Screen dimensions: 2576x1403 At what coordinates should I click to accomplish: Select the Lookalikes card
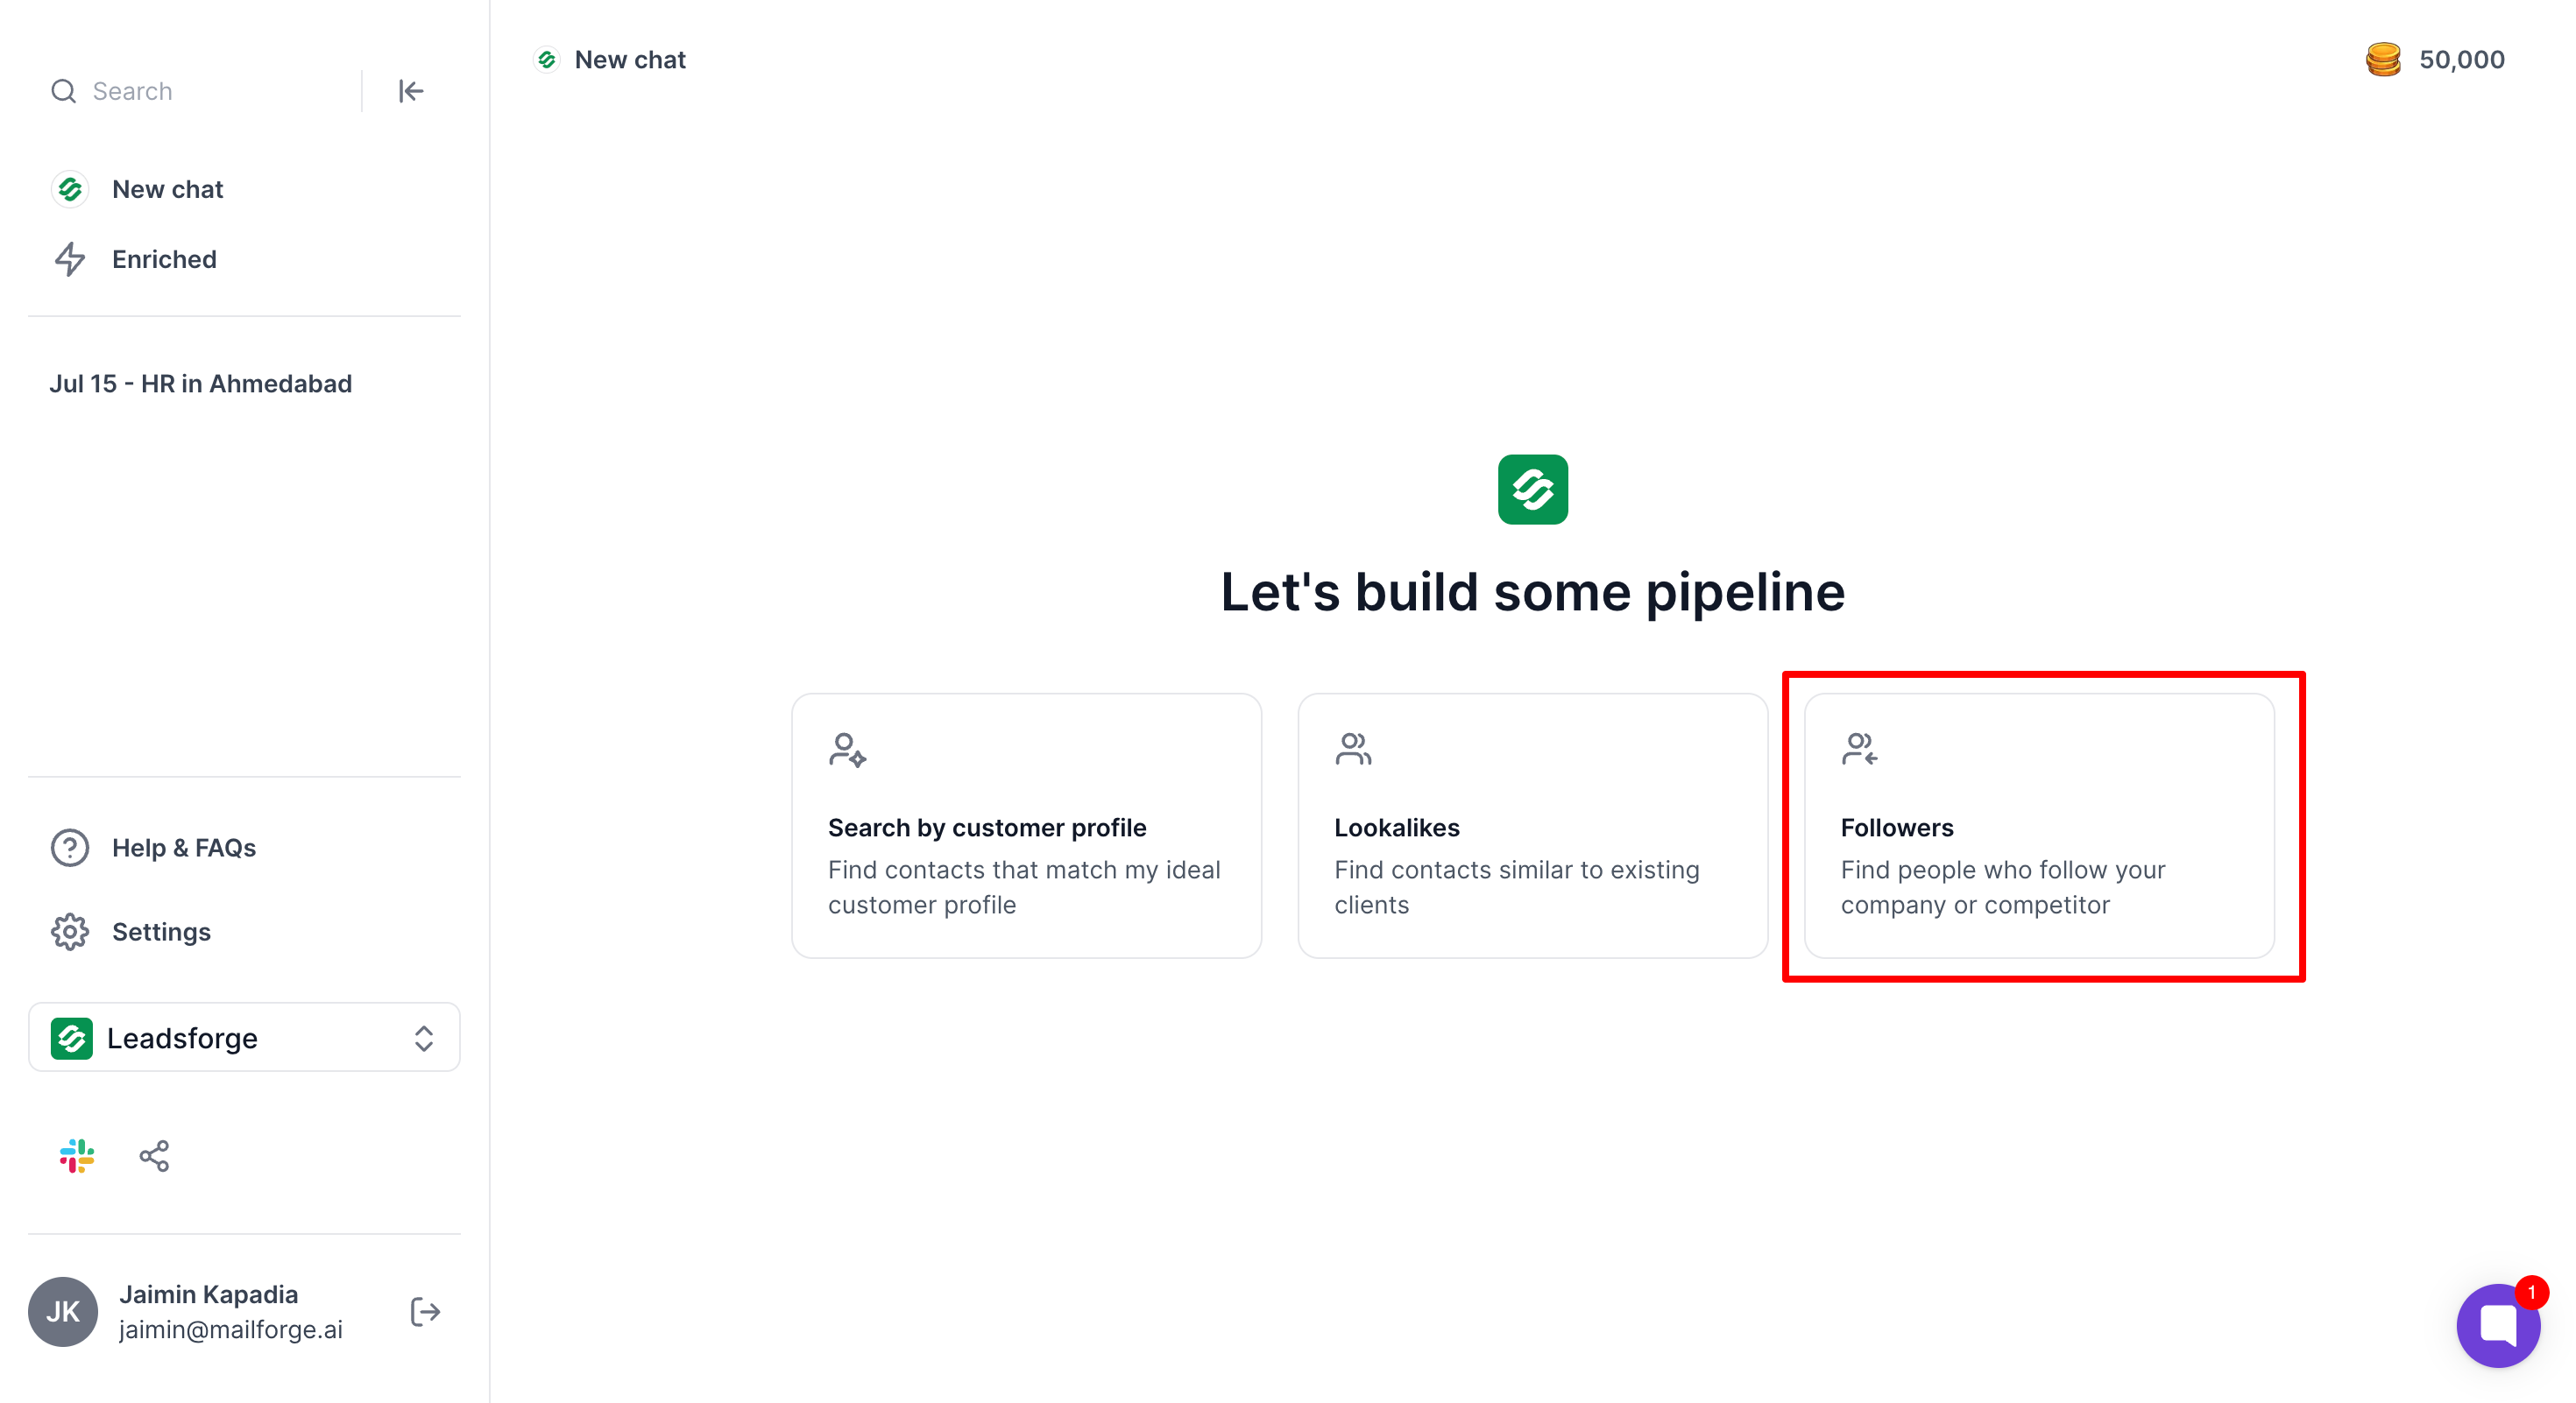tap(1532, 825)
